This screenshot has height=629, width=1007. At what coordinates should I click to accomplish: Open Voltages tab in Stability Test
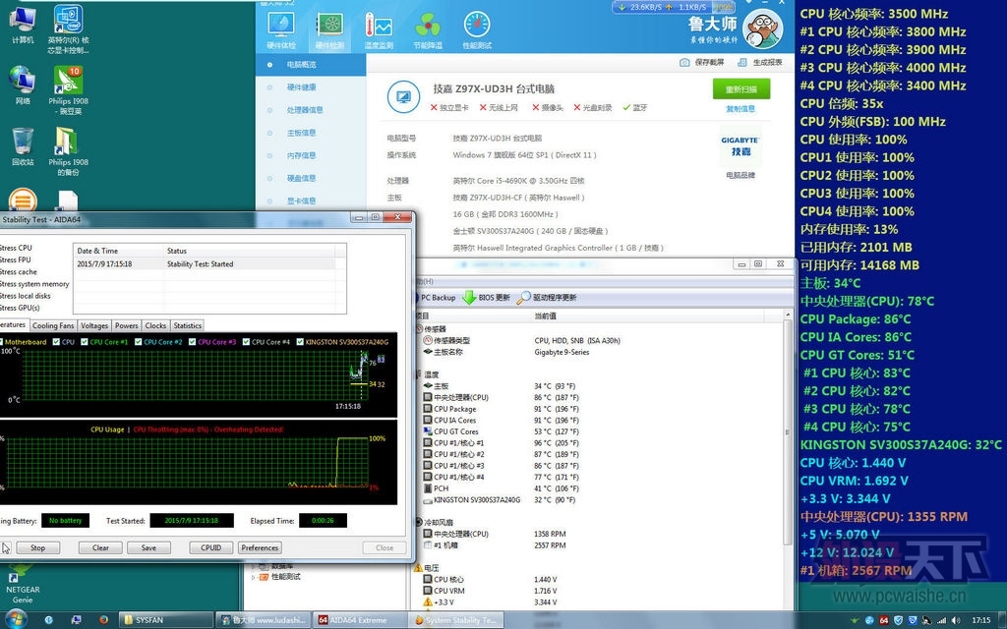click(x=94, y=326)
